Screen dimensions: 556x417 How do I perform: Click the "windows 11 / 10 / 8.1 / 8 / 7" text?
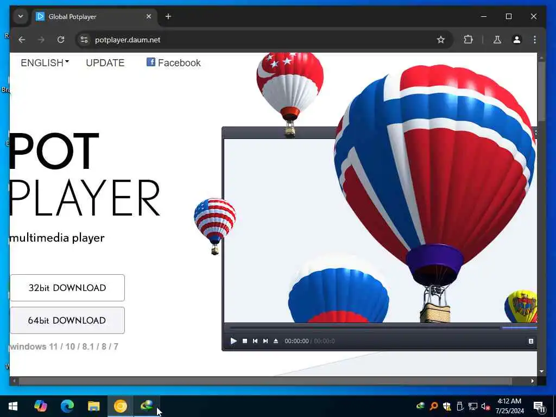tap(64, 346)
